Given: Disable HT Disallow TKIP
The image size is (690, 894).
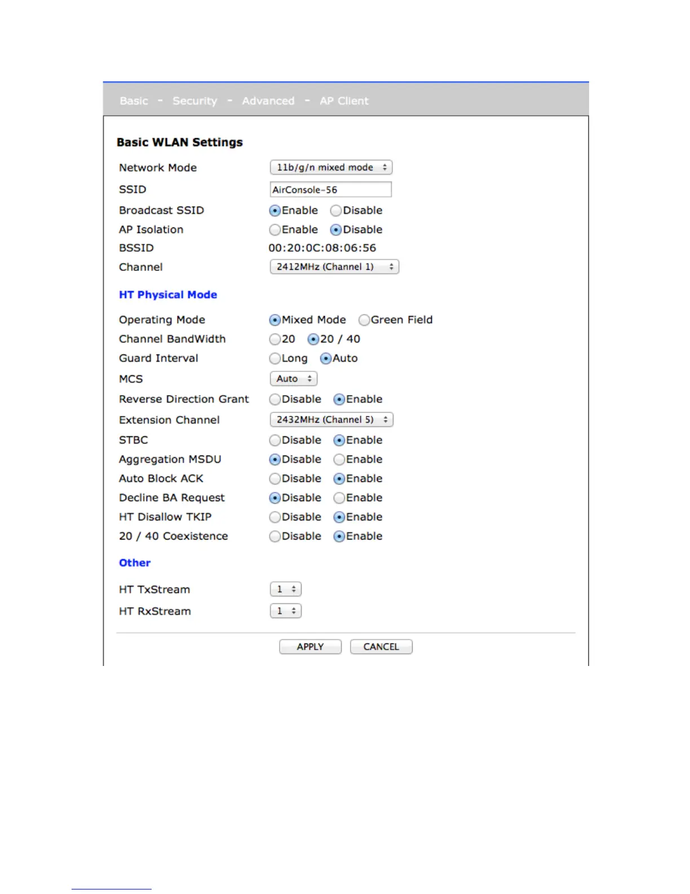Looking at the screenshot, I should [275, 517].
